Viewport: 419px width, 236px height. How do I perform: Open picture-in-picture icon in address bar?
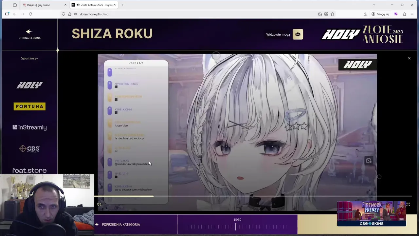[x=320, y=14]
